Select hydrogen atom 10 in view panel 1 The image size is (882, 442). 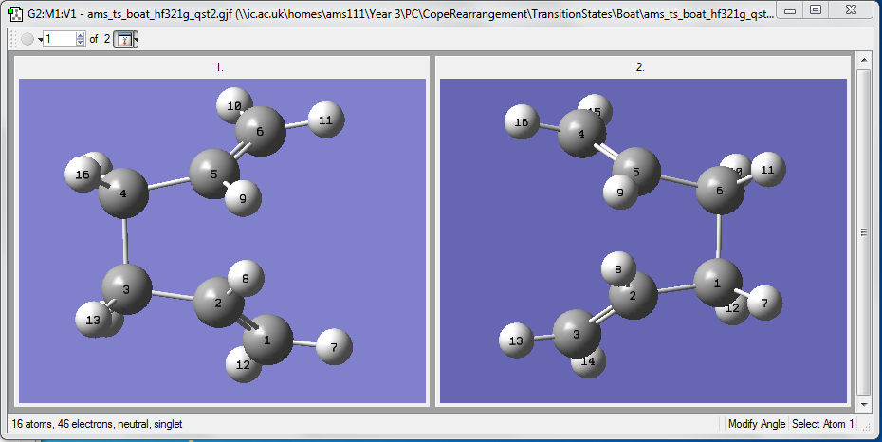point(234,105)
